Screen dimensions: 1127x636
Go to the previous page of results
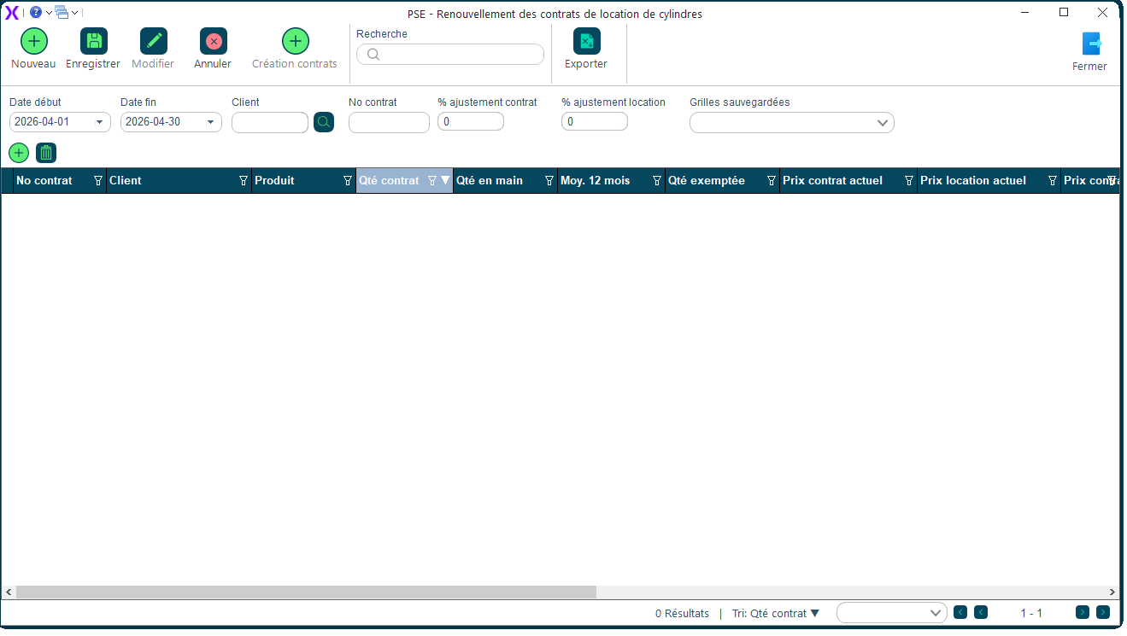(981, 612)
